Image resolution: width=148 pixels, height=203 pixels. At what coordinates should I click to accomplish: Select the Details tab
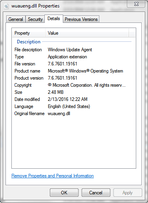tap(54, 19)
